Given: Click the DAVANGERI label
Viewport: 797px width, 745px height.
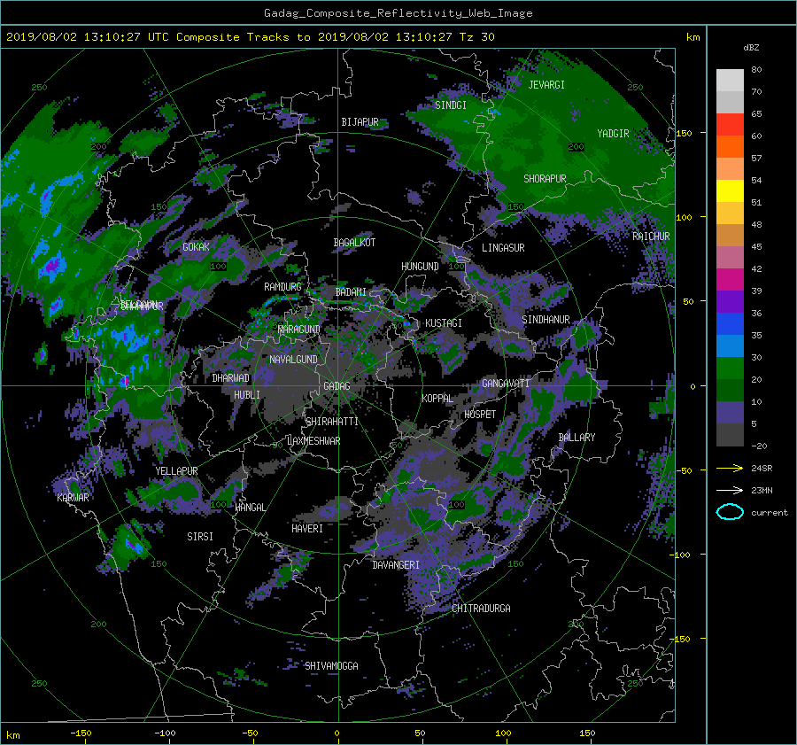Looking at the screenshot, I should (396, 565).
